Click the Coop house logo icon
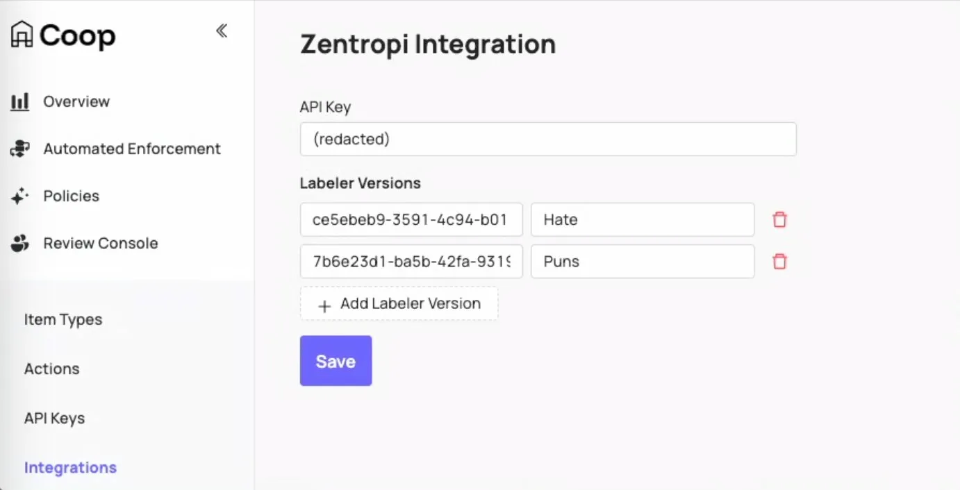 [x=22, y=35]
